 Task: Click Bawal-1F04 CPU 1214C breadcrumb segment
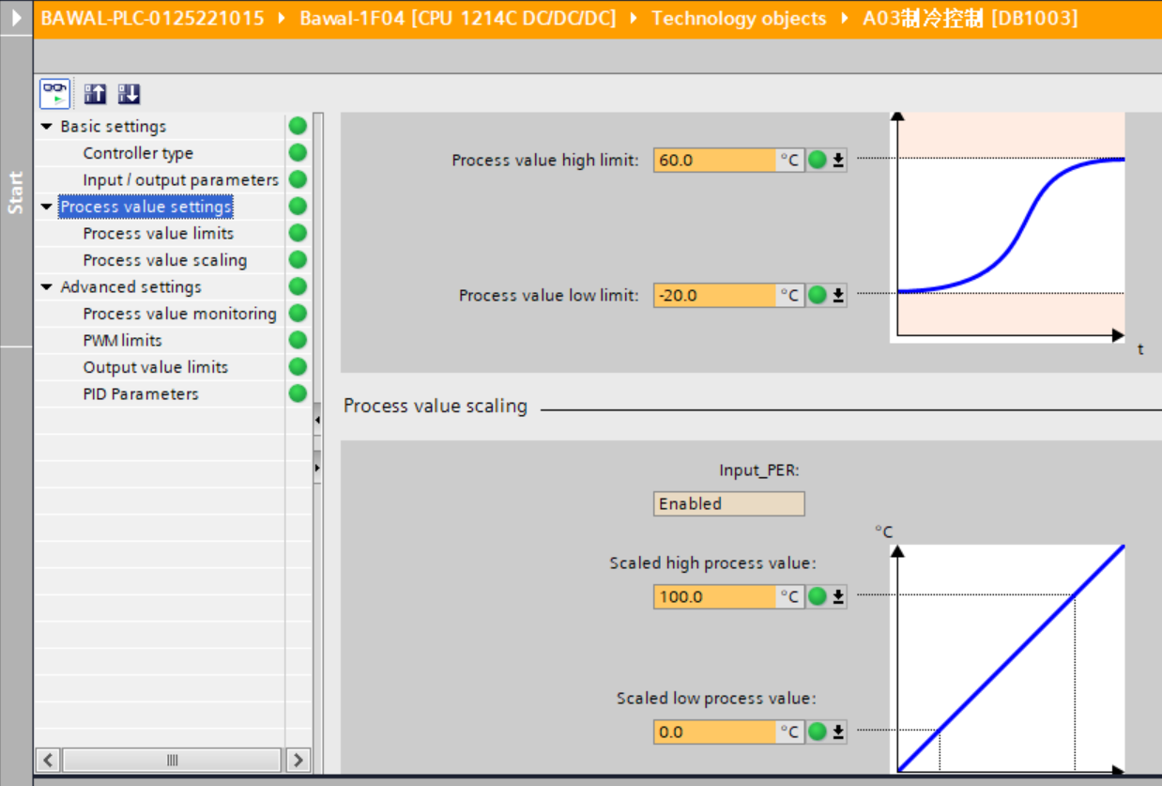coord(458,18)
